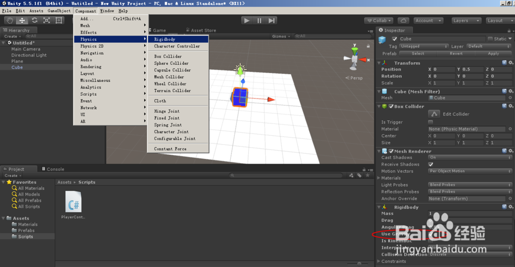Open the Account dropdown
Viewport: 515px width, 267px height.
point(428,21)
